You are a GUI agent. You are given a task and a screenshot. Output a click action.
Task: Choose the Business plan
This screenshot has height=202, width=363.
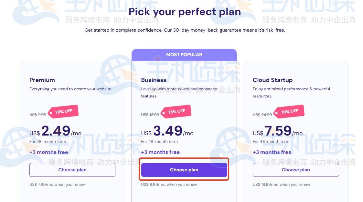pos(184,170)
